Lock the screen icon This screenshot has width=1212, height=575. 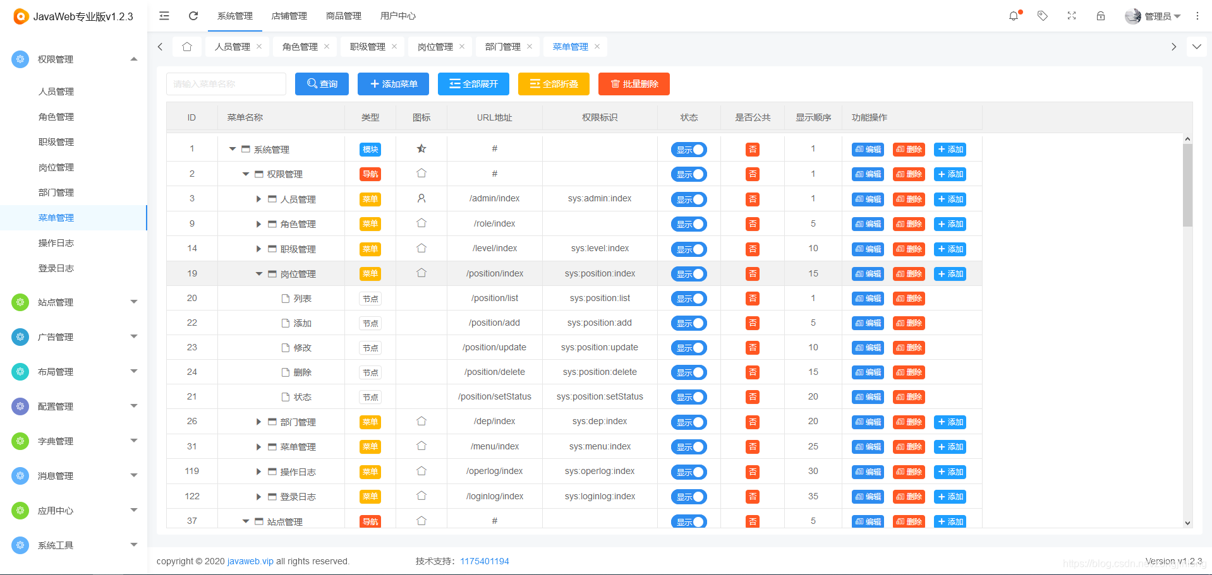point(1101,16)
